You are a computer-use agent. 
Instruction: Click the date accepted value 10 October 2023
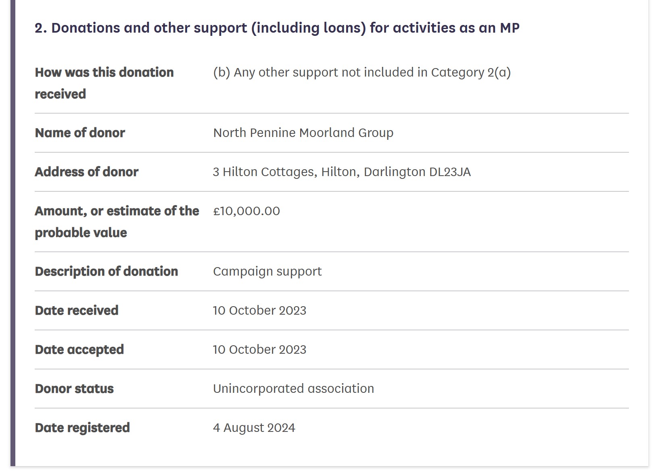pyautogui.click(x=259, y=349)
